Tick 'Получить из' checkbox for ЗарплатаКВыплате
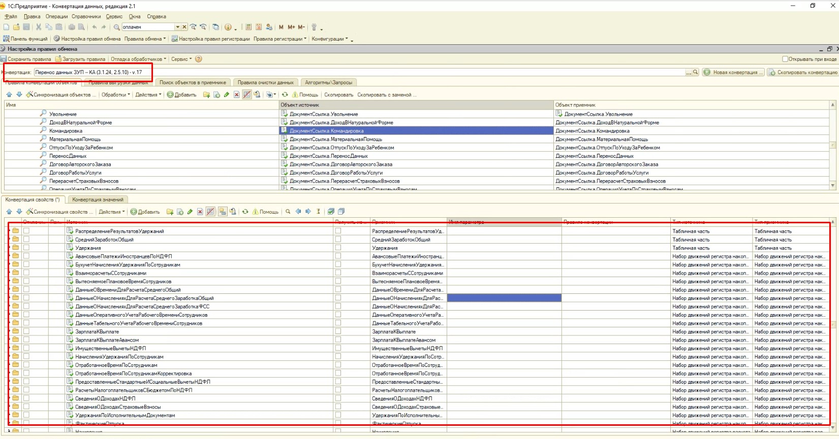839x439 pixels. (338, 331)
